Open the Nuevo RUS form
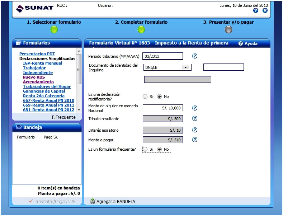Viewport: 283px width, 216px height. point(34,77)
